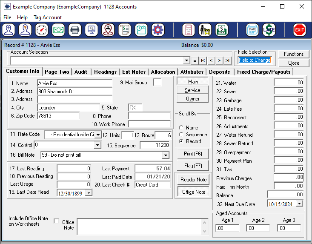Go to next record arrow button
The image size is (312, 244).
click(x=219, y=60)
